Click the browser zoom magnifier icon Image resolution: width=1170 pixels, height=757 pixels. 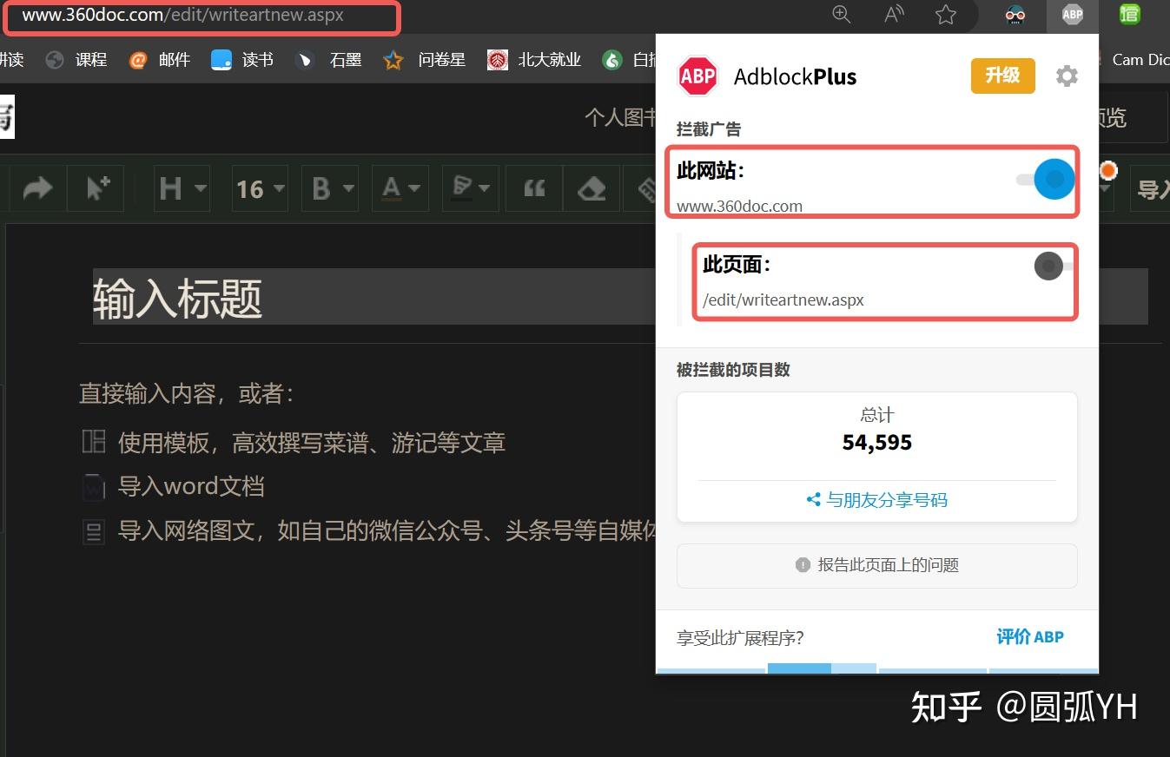pyautogui.click(x=840, y=14)
